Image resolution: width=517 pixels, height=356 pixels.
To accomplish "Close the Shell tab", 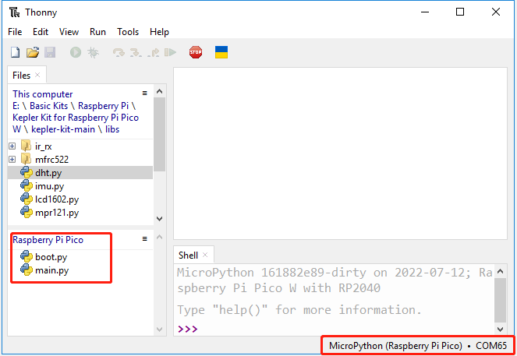I will pyautogui.click(x=205, y=255).
